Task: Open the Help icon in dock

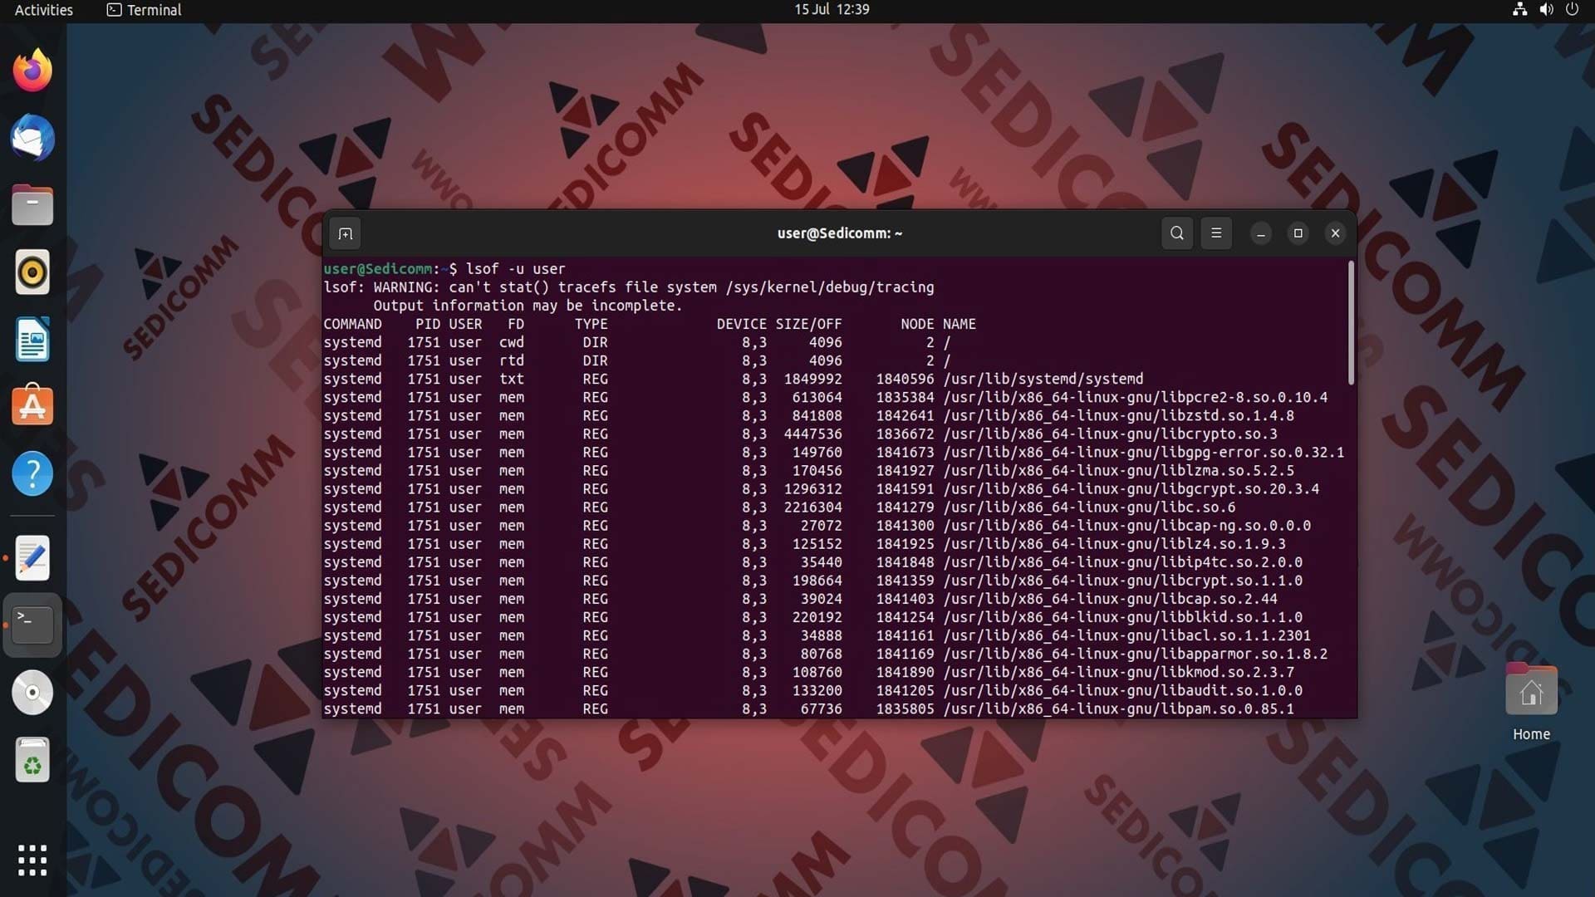Action: (32, 474)
